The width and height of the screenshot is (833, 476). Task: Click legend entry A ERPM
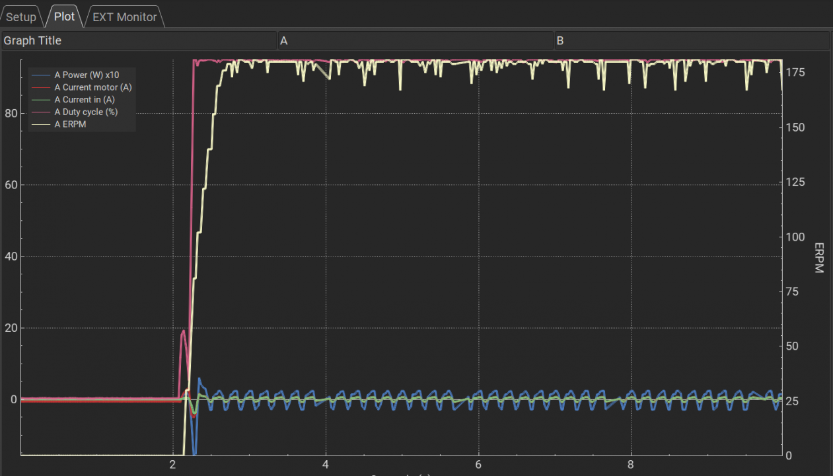click(x=59, y=124)
